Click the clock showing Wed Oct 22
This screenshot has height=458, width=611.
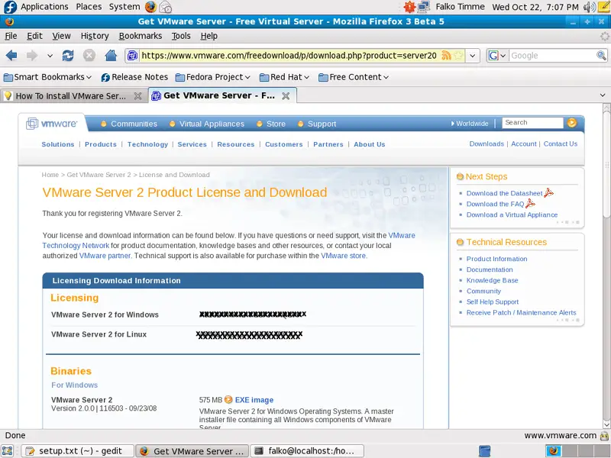click(x=535, y=7)
